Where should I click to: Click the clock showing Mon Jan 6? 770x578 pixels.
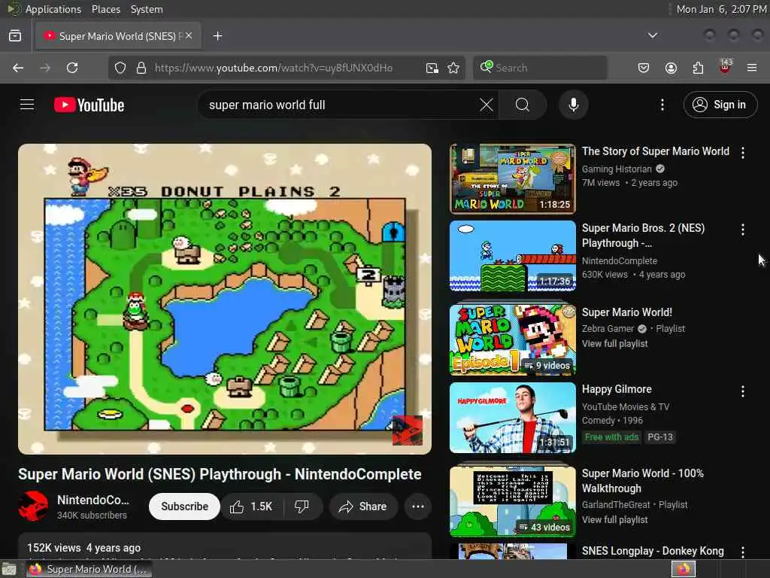(x=721, y=9)
